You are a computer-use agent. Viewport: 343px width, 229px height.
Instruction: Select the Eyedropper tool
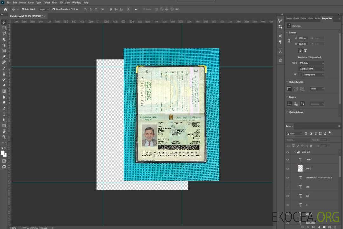[x=4, y=57]
